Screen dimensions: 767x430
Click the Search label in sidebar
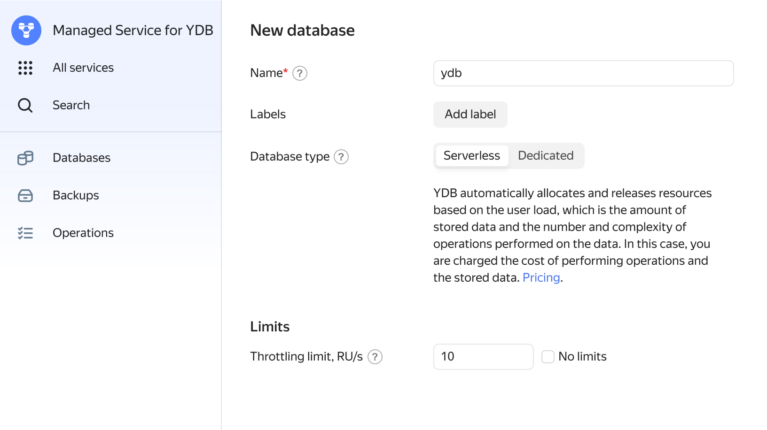point(71,105)
